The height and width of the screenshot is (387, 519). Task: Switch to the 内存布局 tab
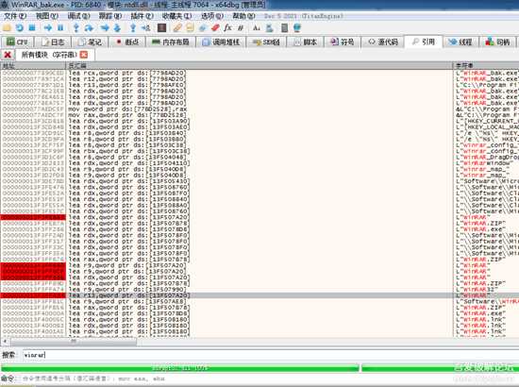pos(171,42)
